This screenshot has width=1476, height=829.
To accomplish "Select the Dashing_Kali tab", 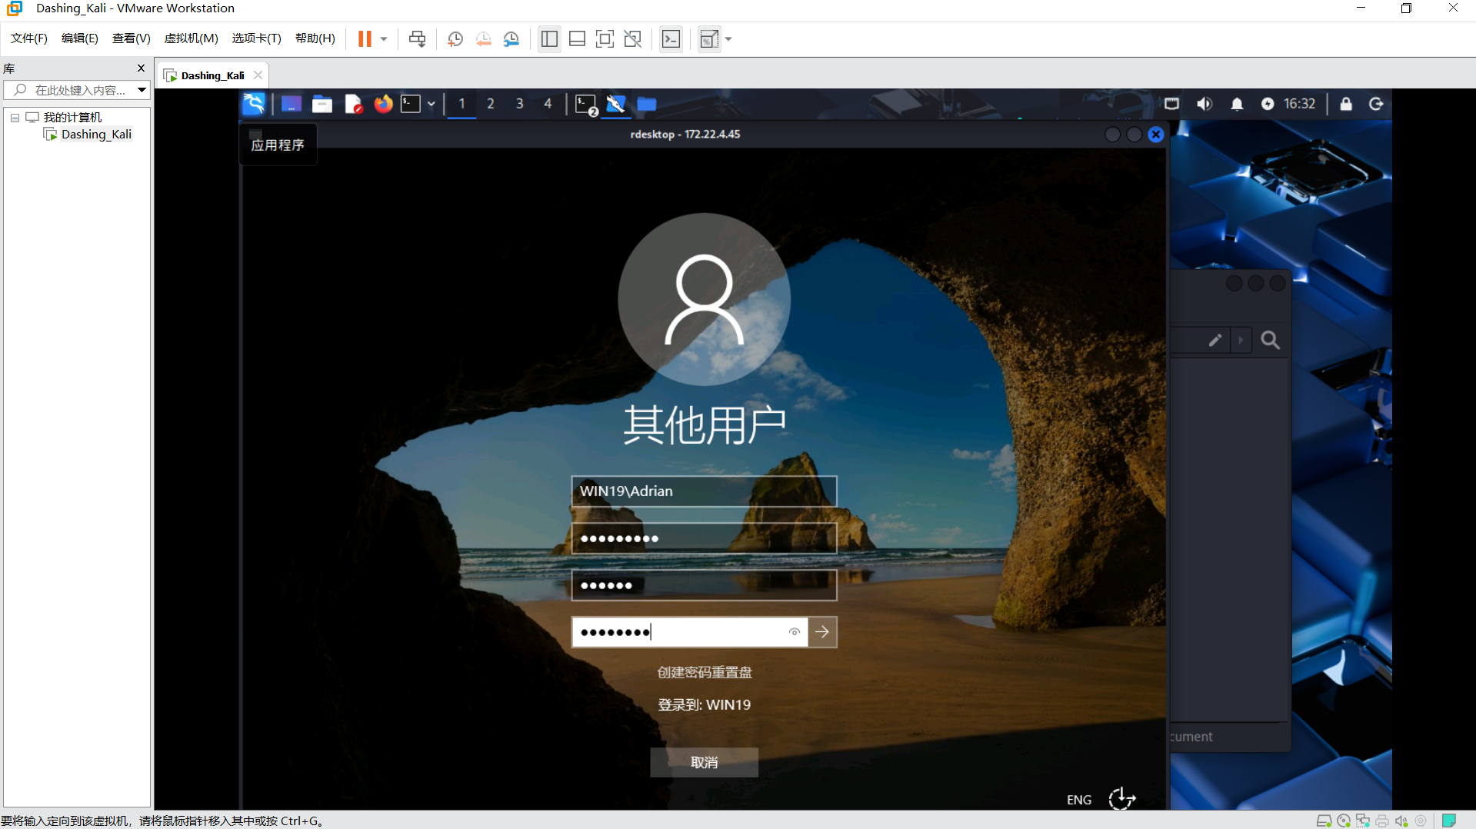I will (x=212, y=75).
